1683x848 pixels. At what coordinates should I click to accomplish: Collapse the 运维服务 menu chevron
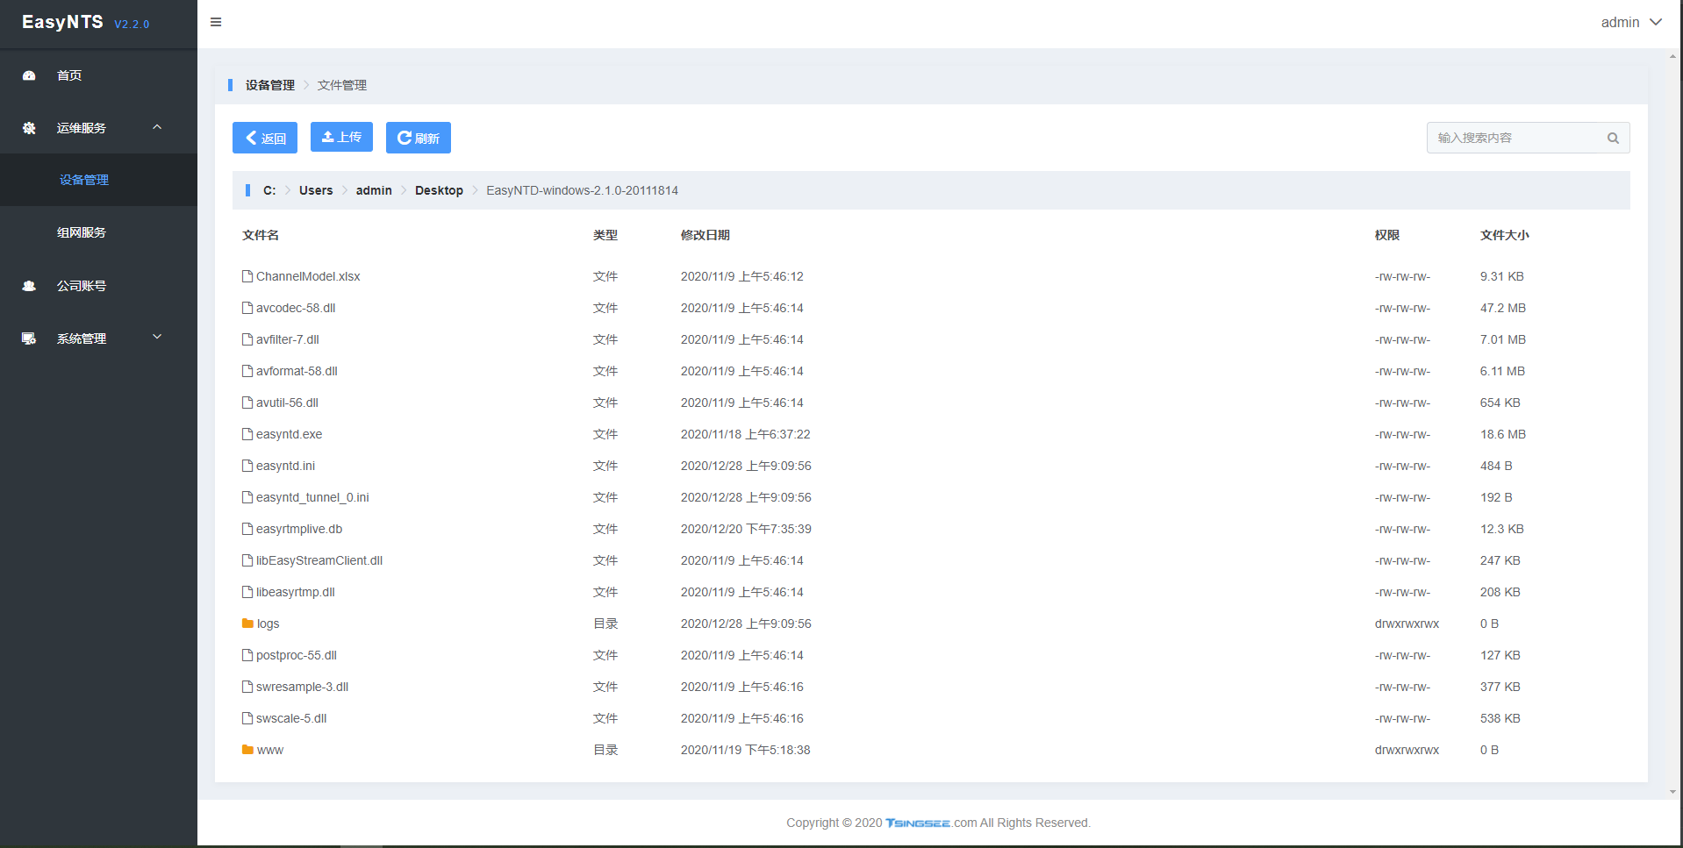click(x=157, y=127)
